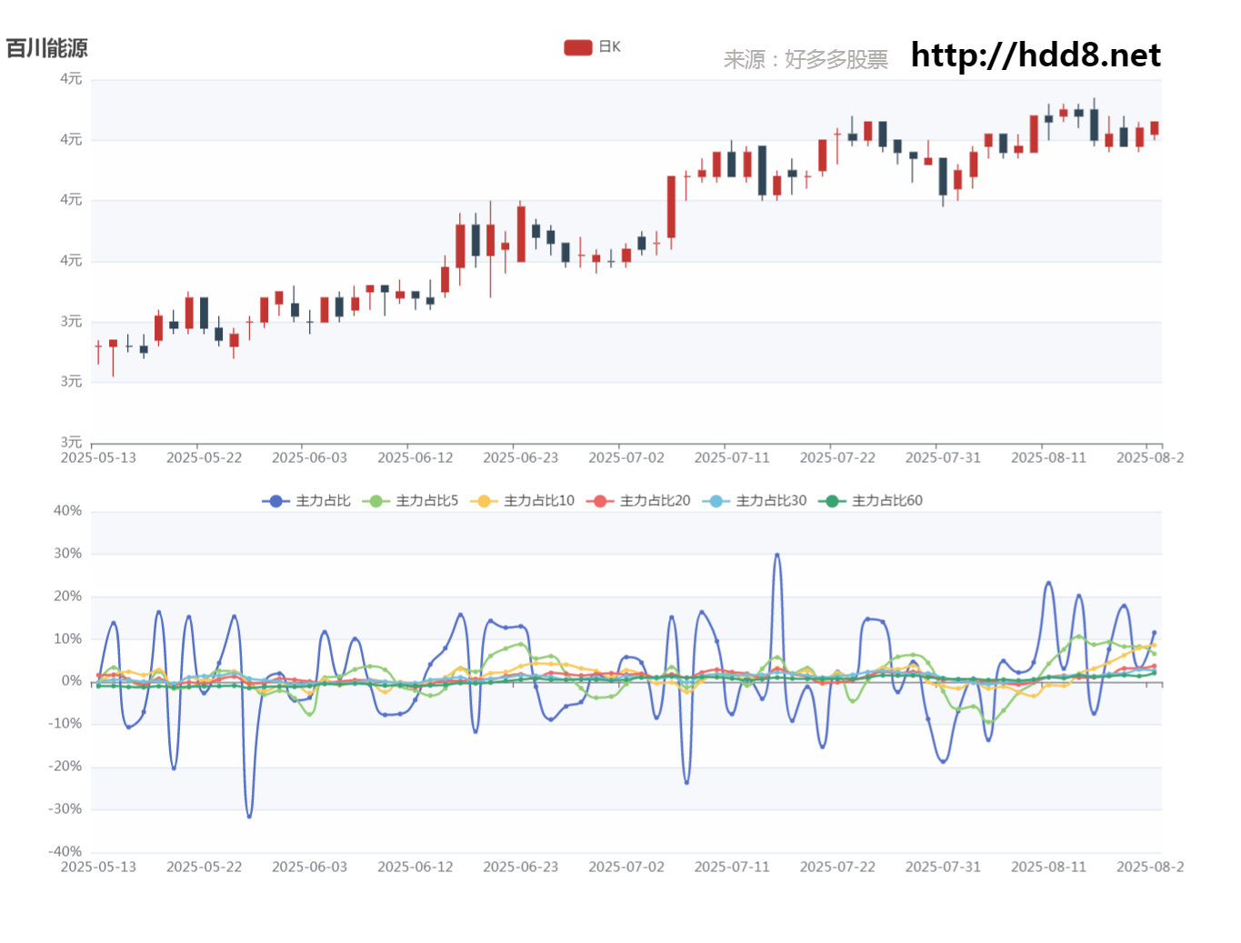This screenshot has width=1241, height=943.
Task: Click the 2025-07-11 label on candlestick axis
Action: tap(732, 457)
